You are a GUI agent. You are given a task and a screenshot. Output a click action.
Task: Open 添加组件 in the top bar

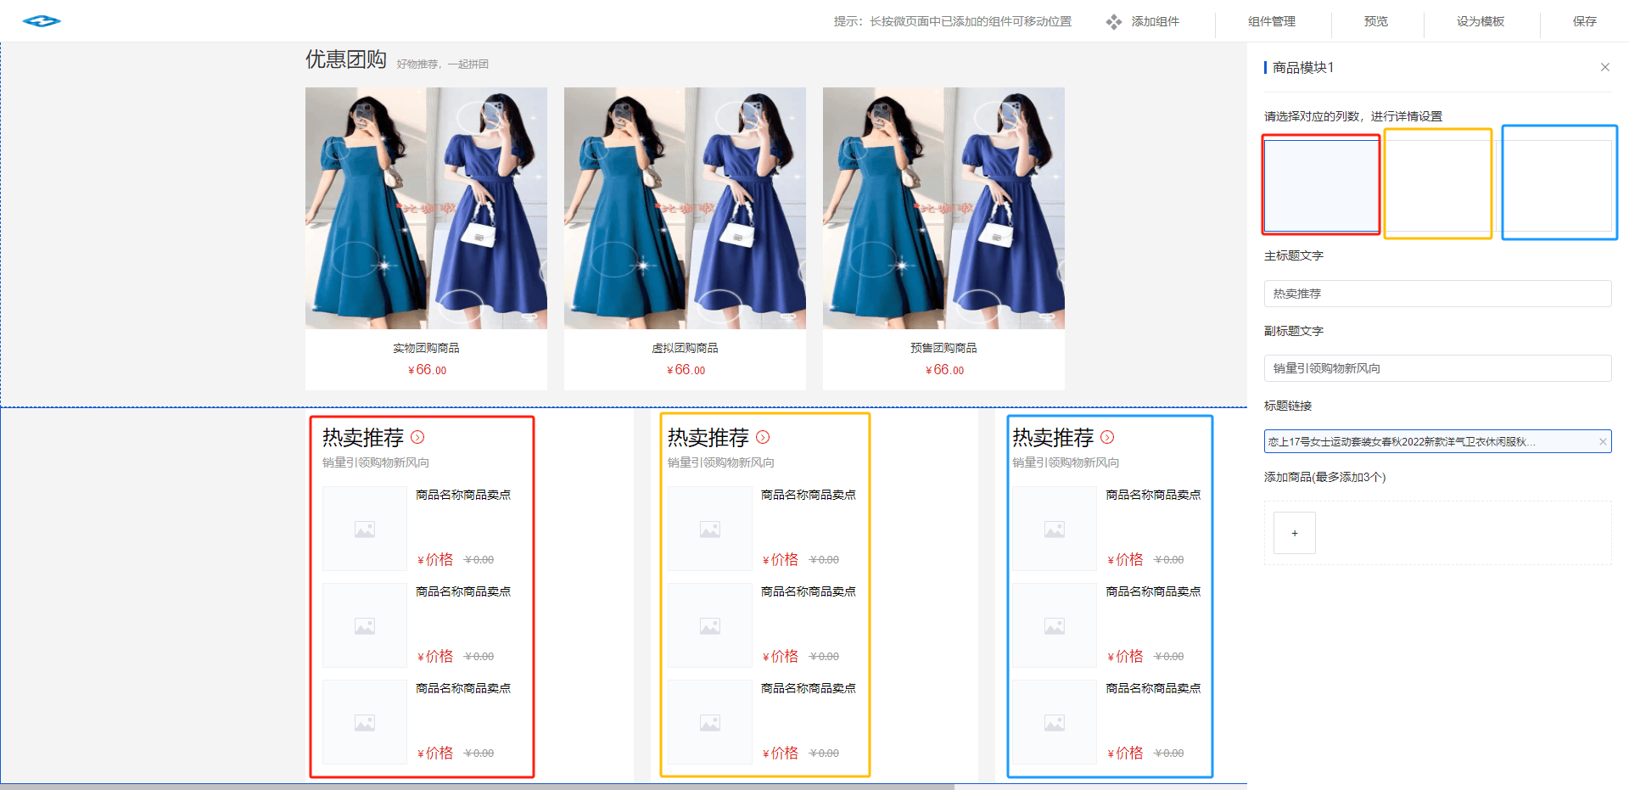tap(1155, 21)
